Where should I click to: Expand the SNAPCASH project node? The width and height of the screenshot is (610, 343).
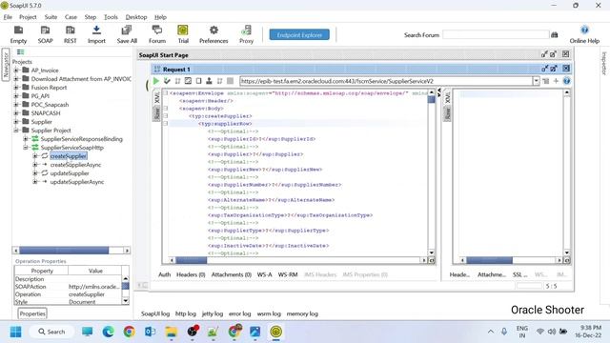pos(16,113)
